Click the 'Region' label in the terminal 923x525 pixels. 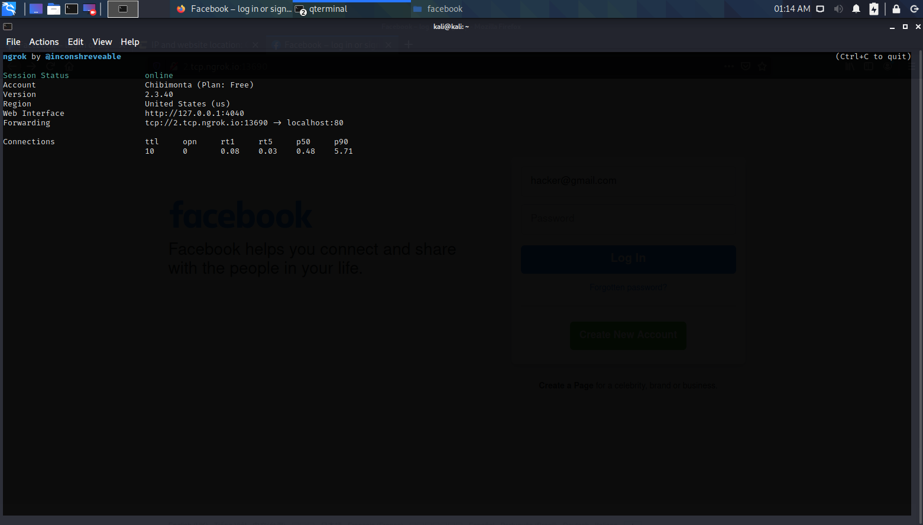tap(17, 104)
